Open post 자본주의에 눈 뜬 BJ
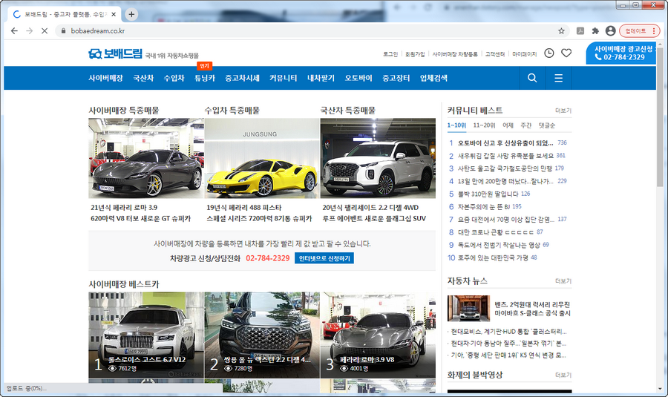 (483, 206)
